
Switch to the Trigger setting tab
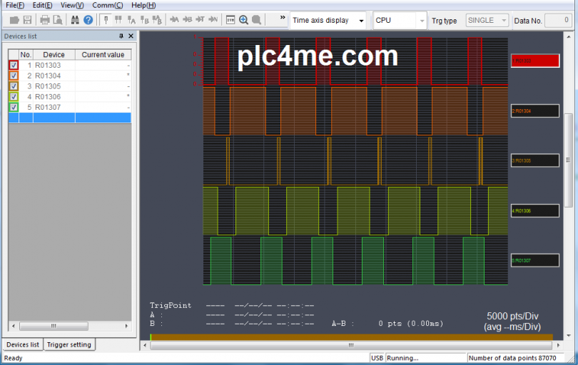tap(69, 345)
